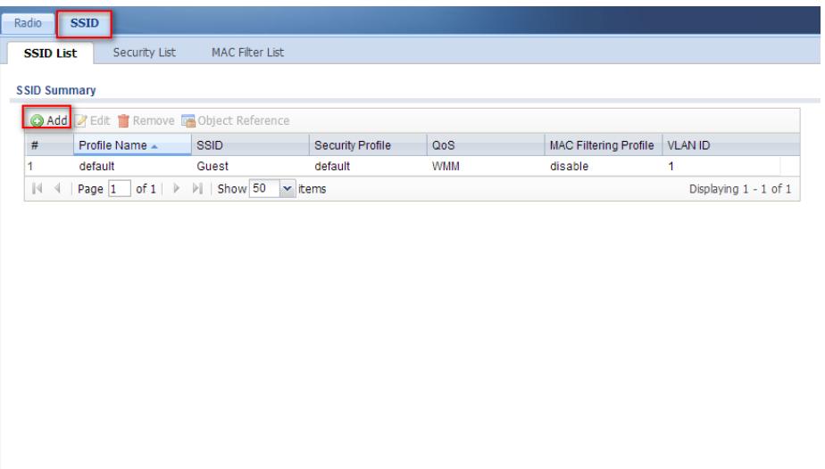Select the SSID top tab

click(x=84, y=23)
